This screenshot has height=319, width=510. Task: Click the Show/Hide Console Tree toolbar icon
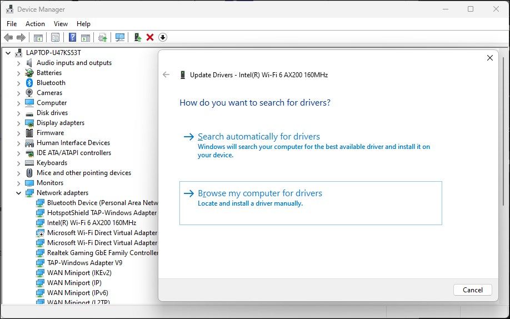[38, 37]
